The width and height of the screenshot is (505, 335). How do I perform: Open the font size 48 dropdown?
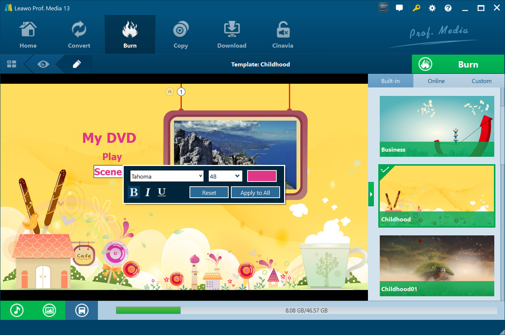pos(225,176)
